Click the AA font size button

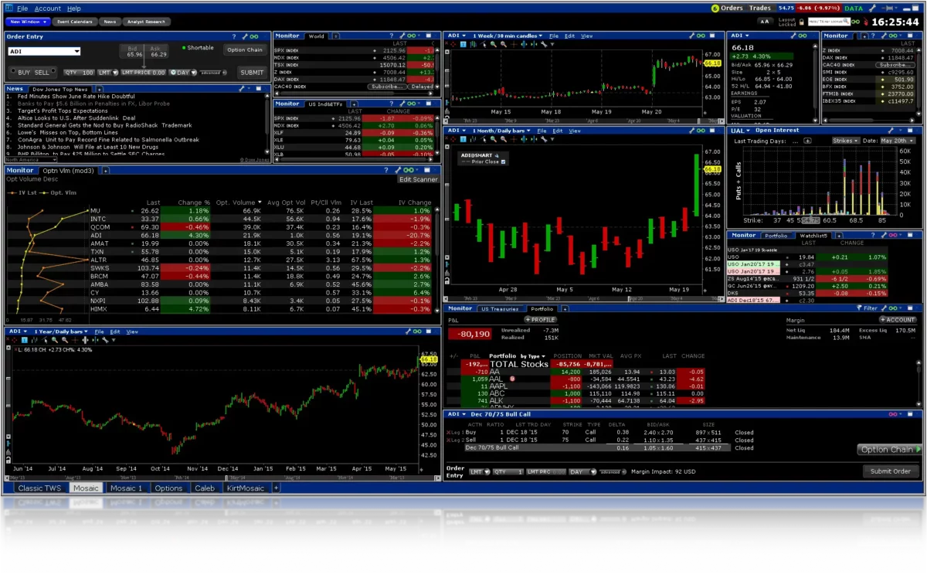tap(765, 22)
